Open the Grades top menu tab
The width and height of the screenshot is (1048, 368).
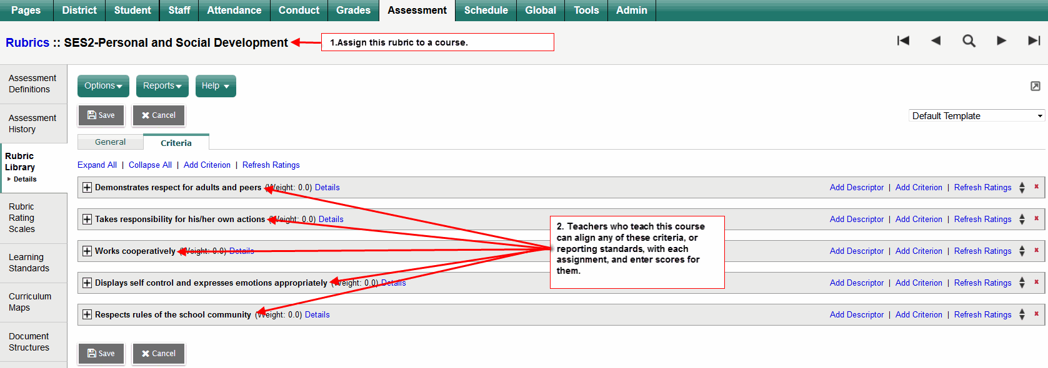click(353, 11)
